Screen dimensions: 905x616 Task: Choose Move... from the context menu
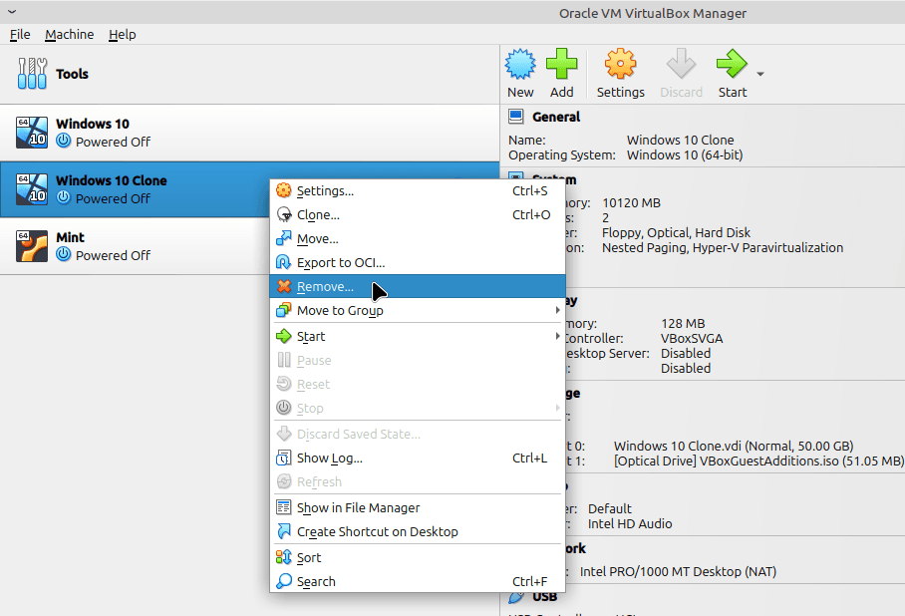click(x=418, y=238)
